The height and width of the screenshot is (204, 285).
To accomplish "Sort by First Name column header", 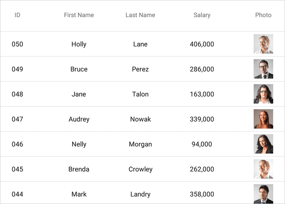I will pyautogui.click(x=79, y=15).
